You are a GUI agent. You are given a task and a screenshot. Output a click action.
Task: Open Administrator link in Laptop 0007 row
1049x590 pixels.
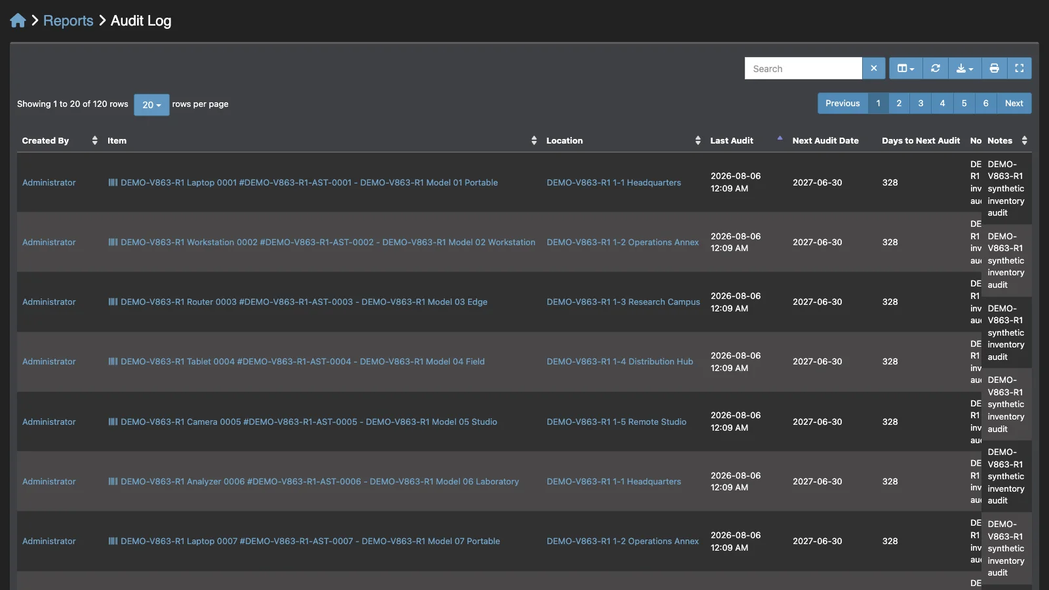click(x=49, y=541)
